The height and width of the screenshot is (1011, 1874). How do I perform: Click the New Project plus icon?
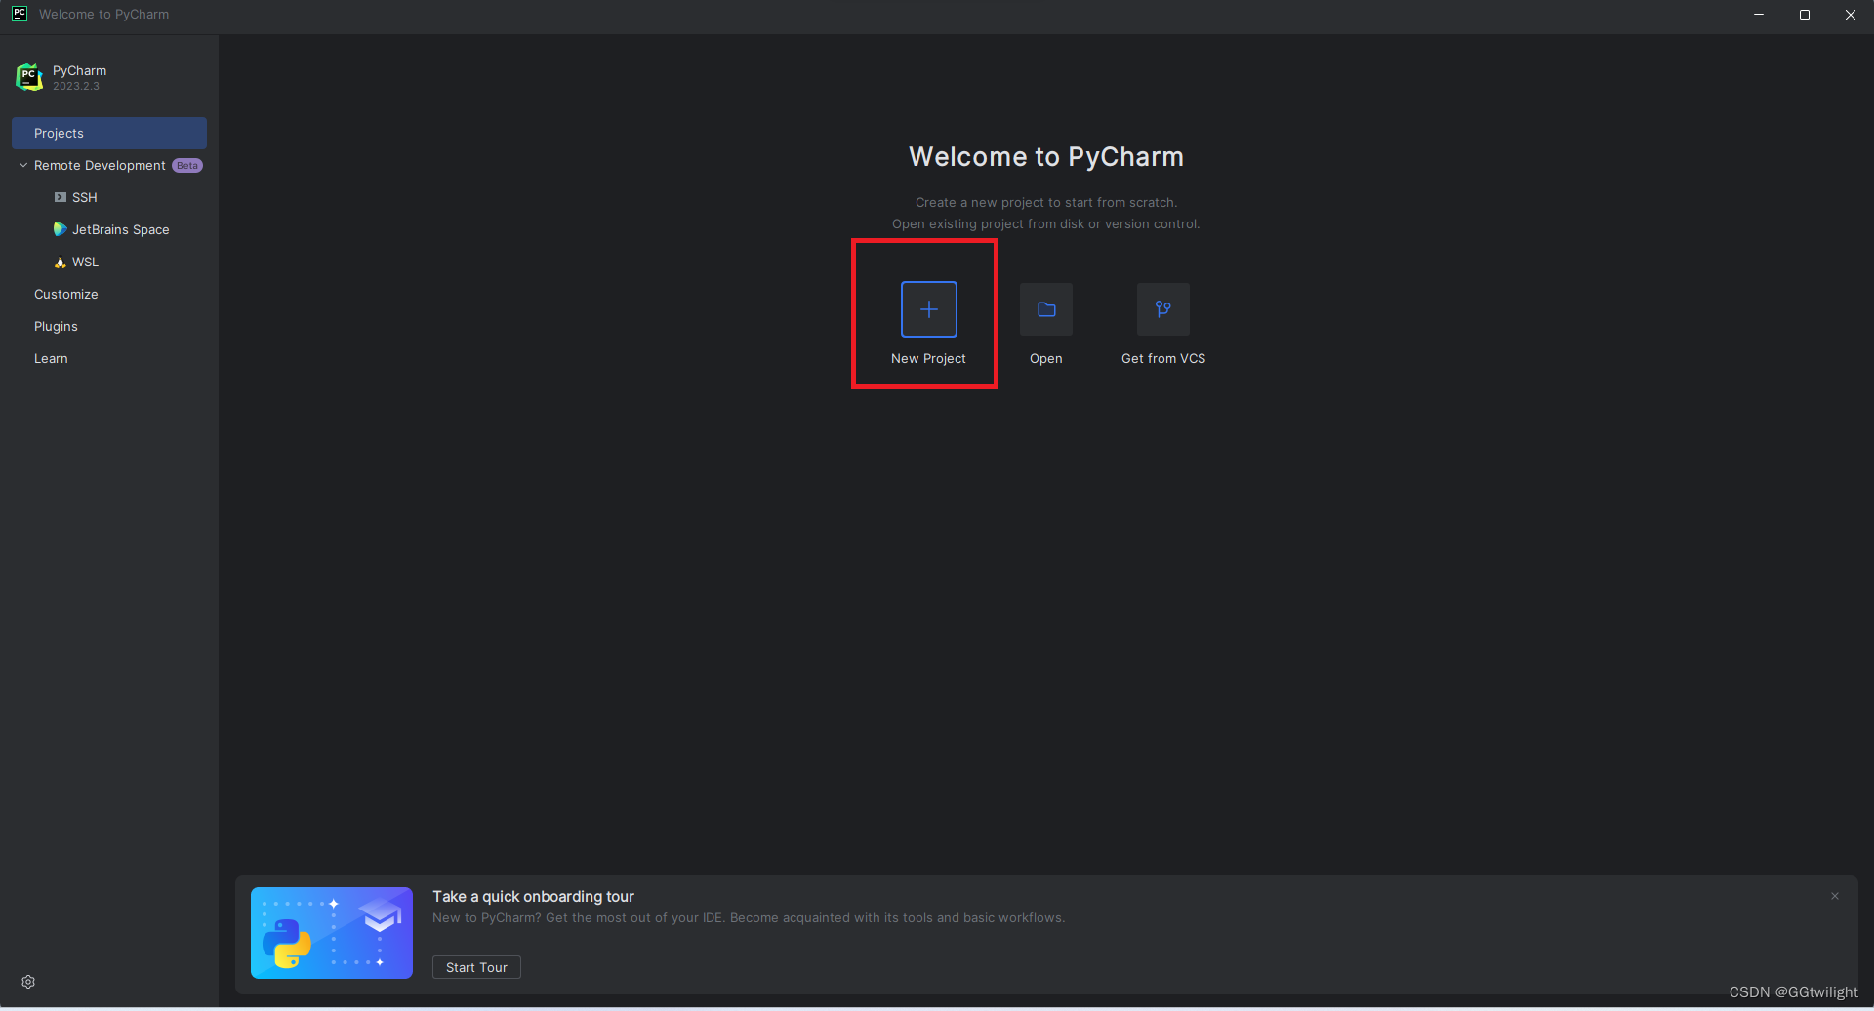pyautogui.click(x=928, y=309)
